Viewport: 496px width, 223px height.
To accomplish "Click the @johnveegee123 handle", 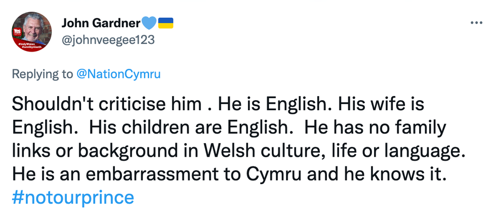I will pyautogui.click(x=107, y=38).
